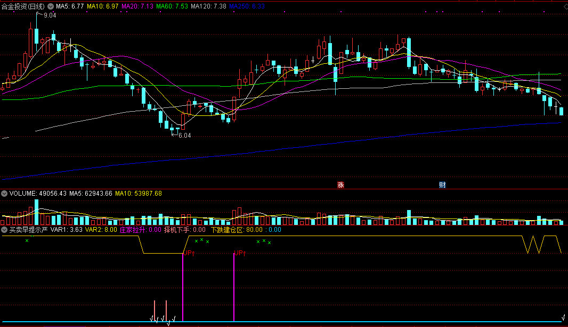Click the 庄家拉升: 0.00 label

coord(141,230)
